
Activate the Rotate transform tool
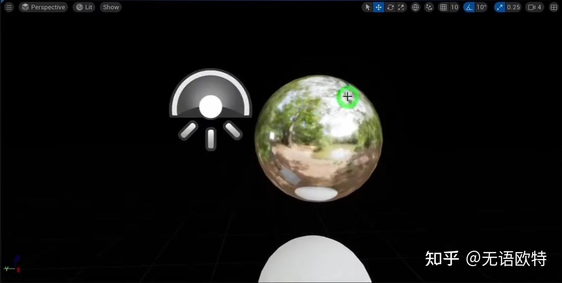[390, 7]
